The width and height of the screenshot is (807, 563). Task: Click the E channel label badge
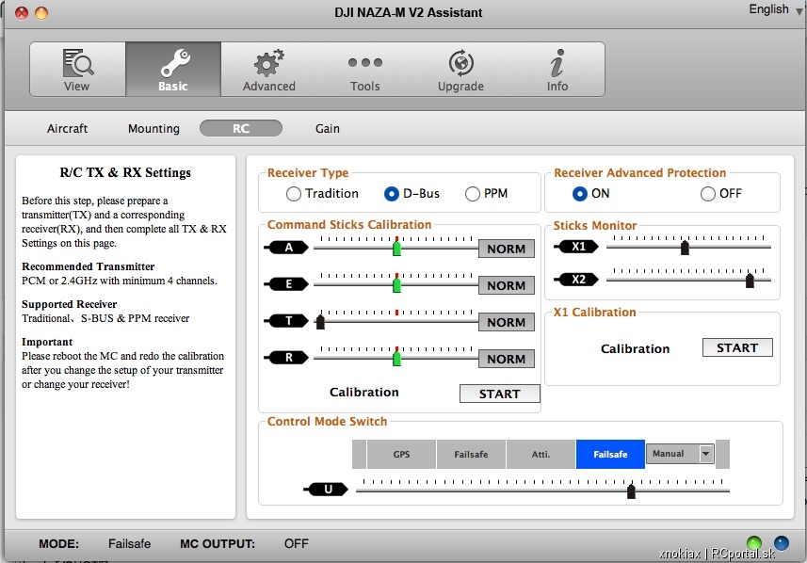(x=287, y=284)
